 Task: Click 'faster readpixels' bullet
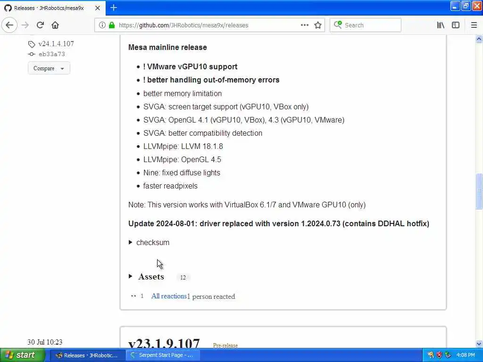170,186
